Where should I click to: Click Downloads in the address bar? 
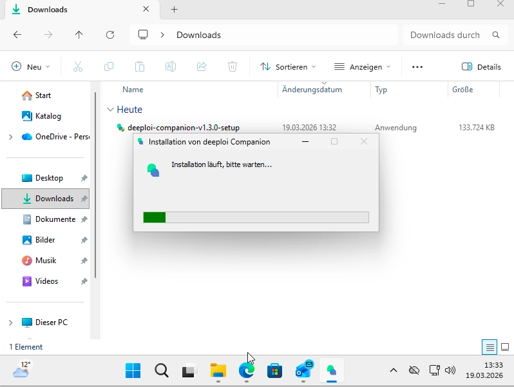point(198,35)
